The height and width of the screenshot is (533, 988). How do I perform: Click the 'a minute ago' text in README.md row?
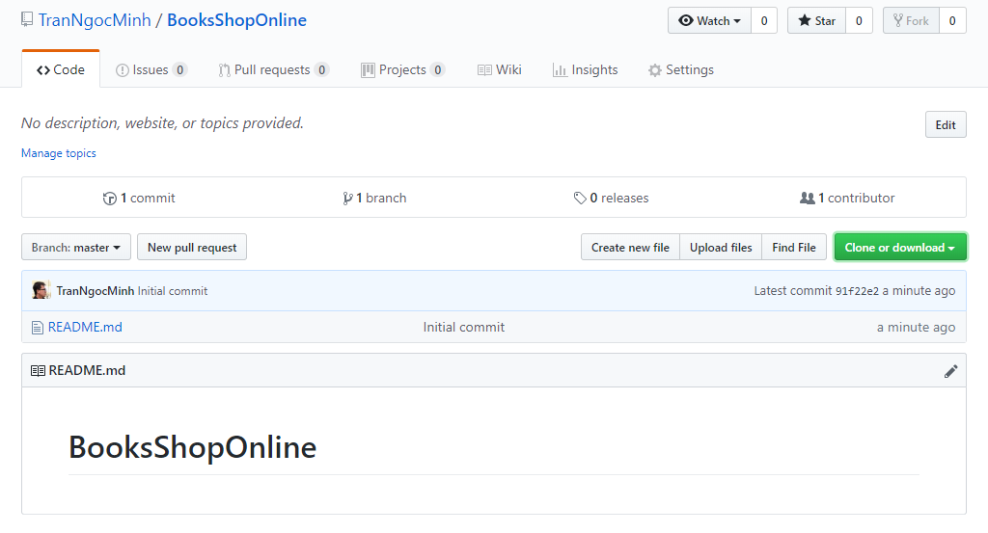pos(917,328)
